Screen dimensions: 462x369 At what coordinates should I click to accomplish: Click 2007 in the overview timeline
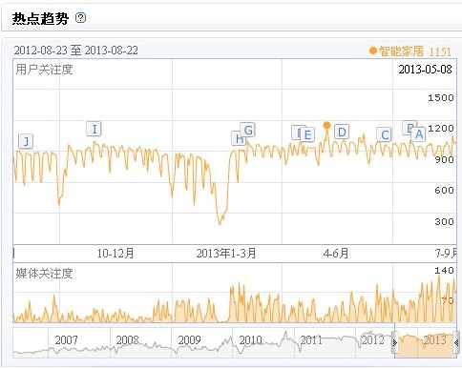(x=66, y=340)
